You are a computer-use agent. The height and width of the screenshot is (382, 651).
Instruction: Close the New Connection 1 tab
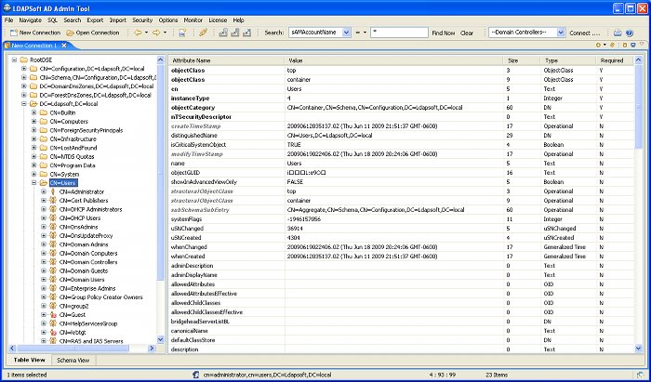pyautogui.click(x=62, y=46)
